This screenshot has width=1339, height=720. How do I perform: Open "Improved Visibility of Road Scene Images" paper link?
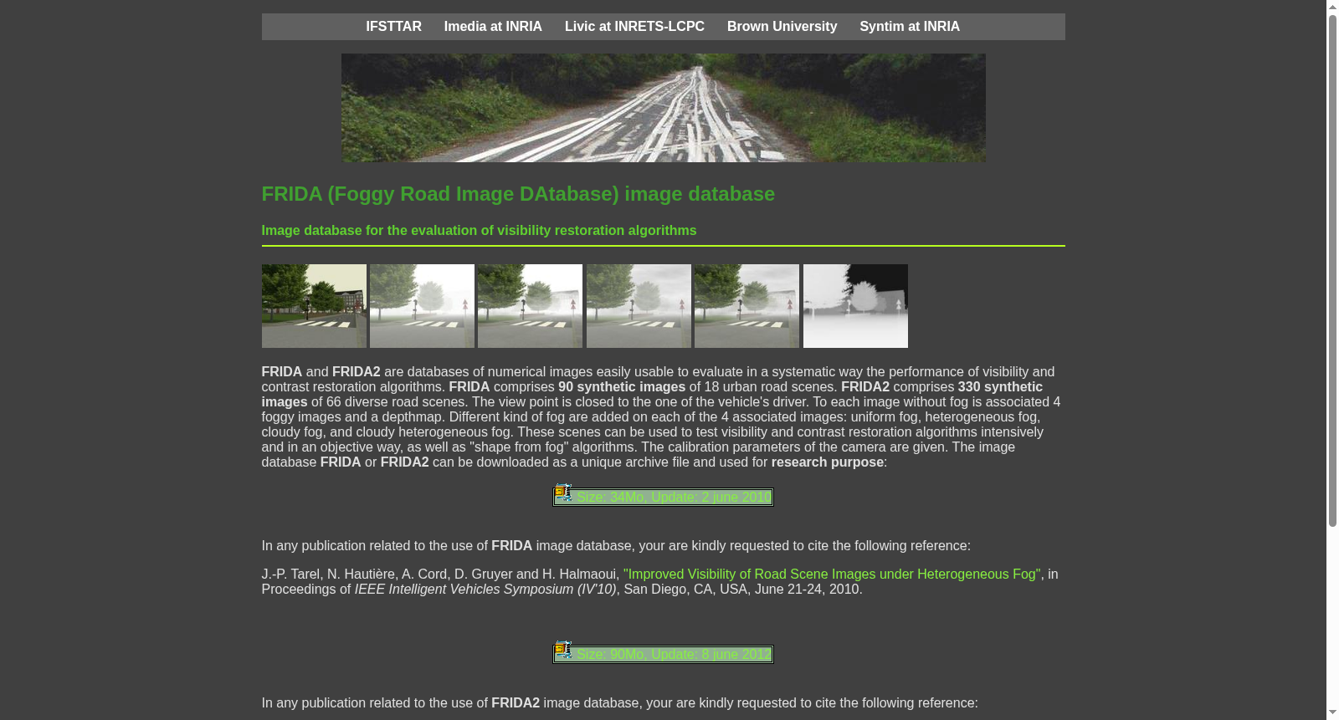click(x=832, y=574)
